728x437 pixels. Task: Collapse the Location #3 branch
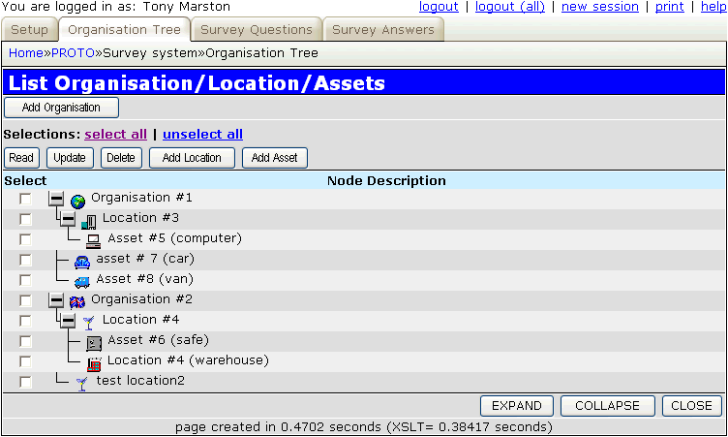click(x=68, y=219)
